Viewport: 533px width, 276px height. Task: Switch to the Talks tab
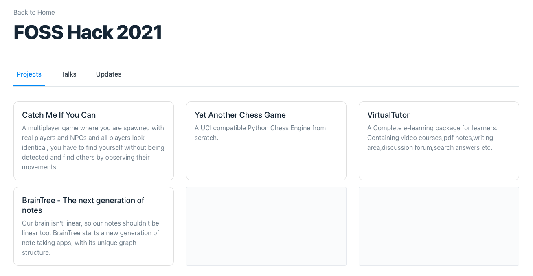click(69, 74)
